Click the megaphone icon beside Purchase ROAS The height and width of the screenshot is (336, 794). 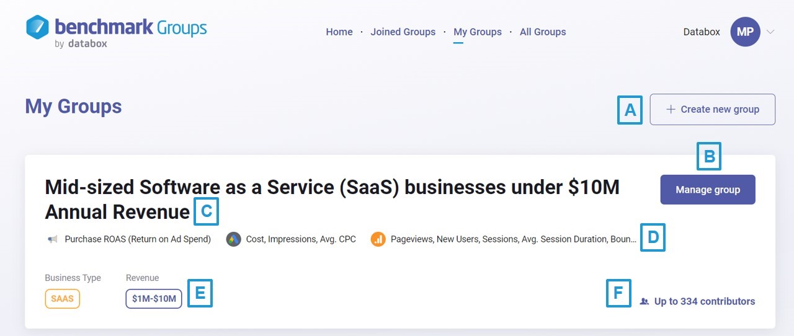pos(53,239)
